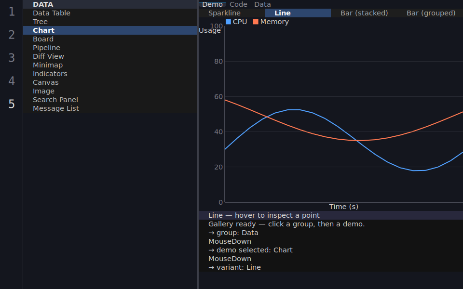The height and width of the screenshot is (289, 463).
Task: Select the Minimap demo
Action: 110,65
